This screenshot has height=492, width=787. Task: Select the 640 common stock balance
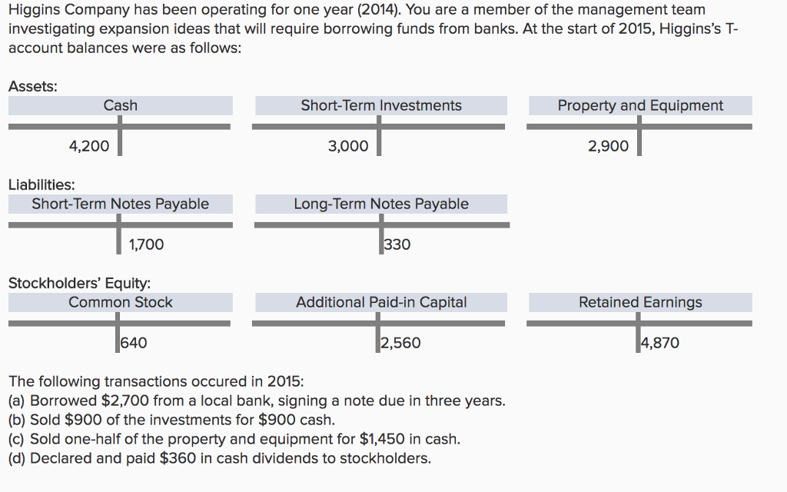tap(134, 343)
